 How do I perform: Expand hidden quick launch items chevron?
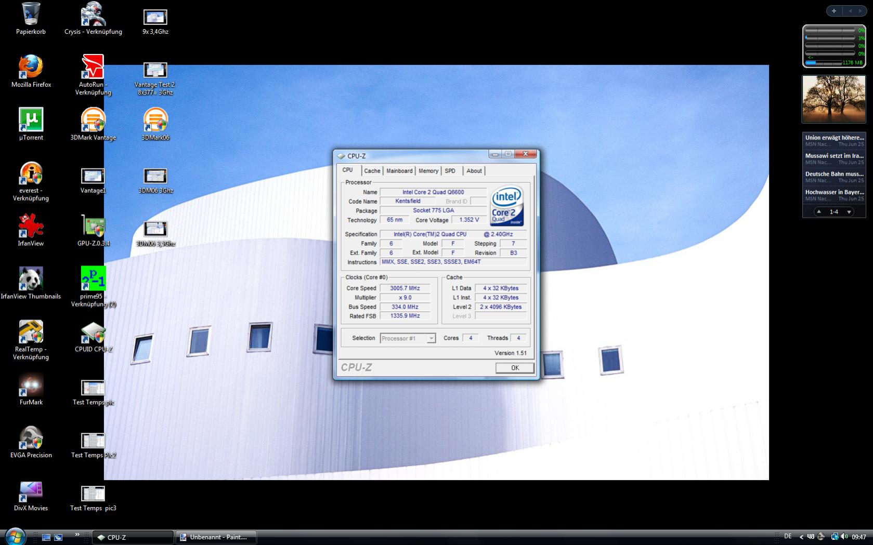[x=77, y=534]
